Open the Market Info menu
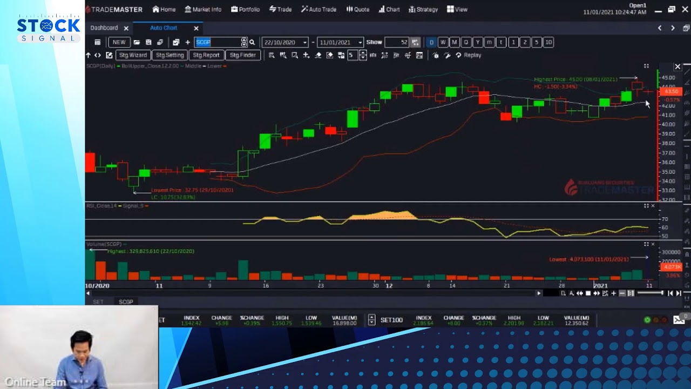The height and width of the screenshot is (389, 691). [203, 9]
